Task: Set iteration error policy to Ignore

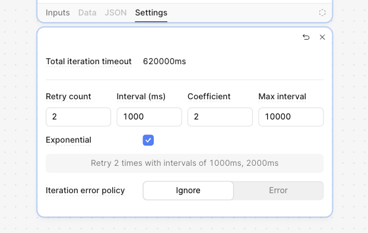Action: click(x=188, y=190)
